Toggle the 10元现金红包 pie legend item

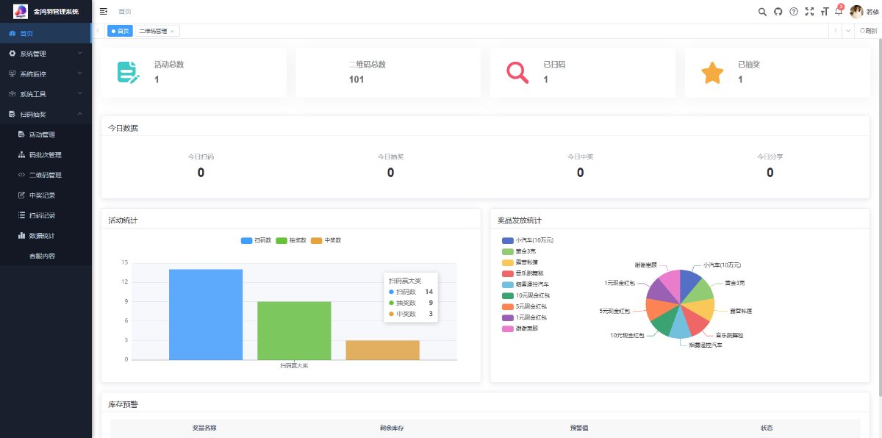pyautogui.click(x=525, y=295)
